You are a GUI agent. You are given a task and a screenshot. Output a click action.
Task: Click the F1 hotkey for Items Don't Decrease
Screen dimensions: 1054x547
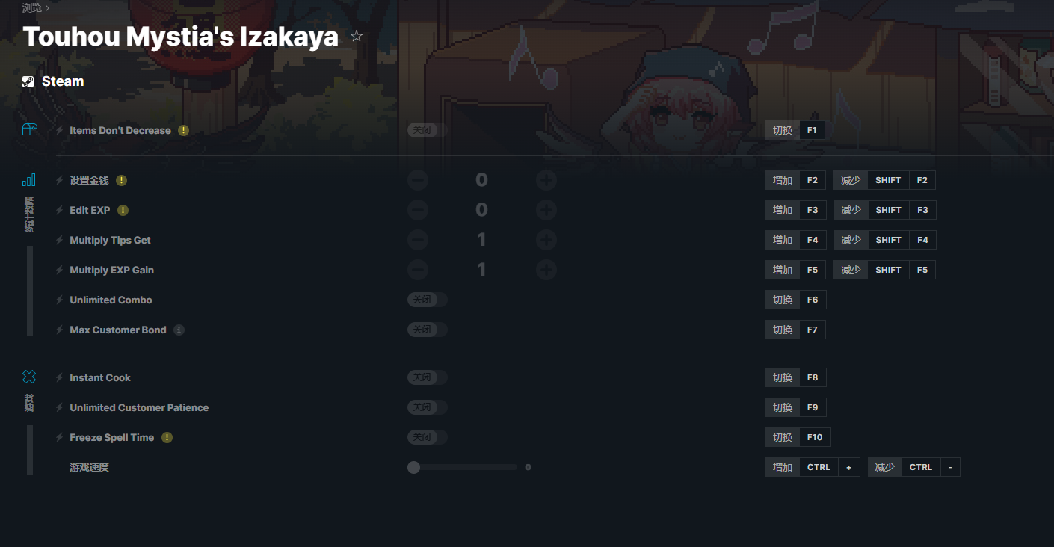[812, 130]
